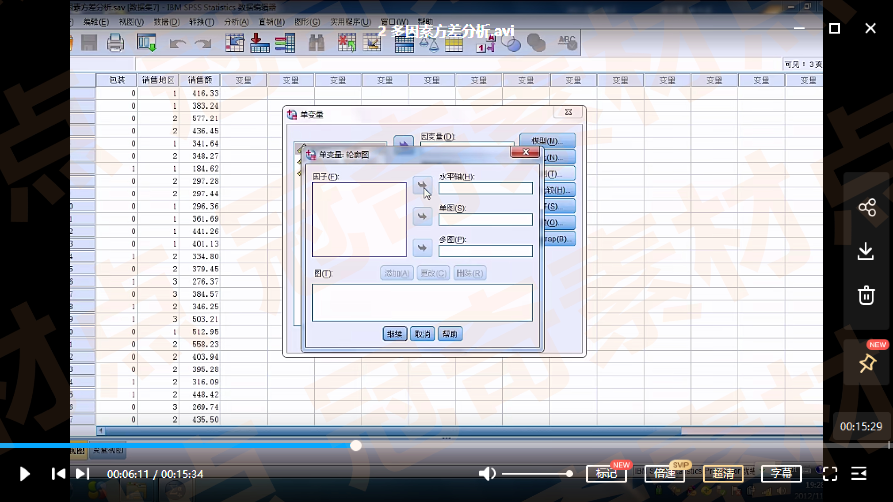The width and height of the screenshot is (893, 502).
Task: Enter fullscreen mode
Action: (830, 474)
